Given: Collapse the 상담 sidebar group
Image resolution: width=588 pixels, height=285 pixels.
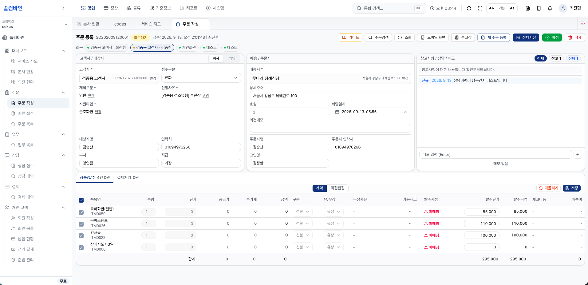Looking at the screenshot, I should click(63, 155).
